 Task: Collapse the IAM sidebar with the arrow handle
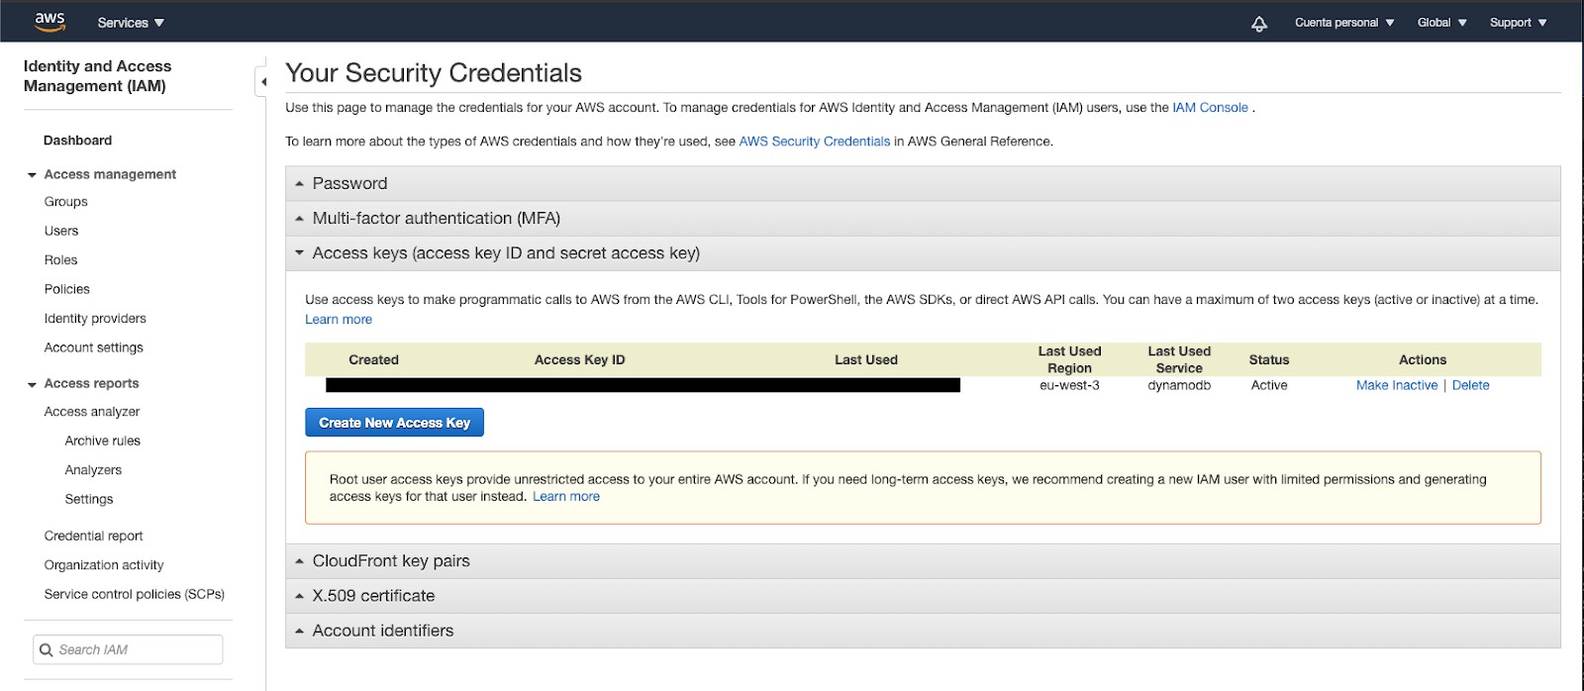tap(262, 81)
